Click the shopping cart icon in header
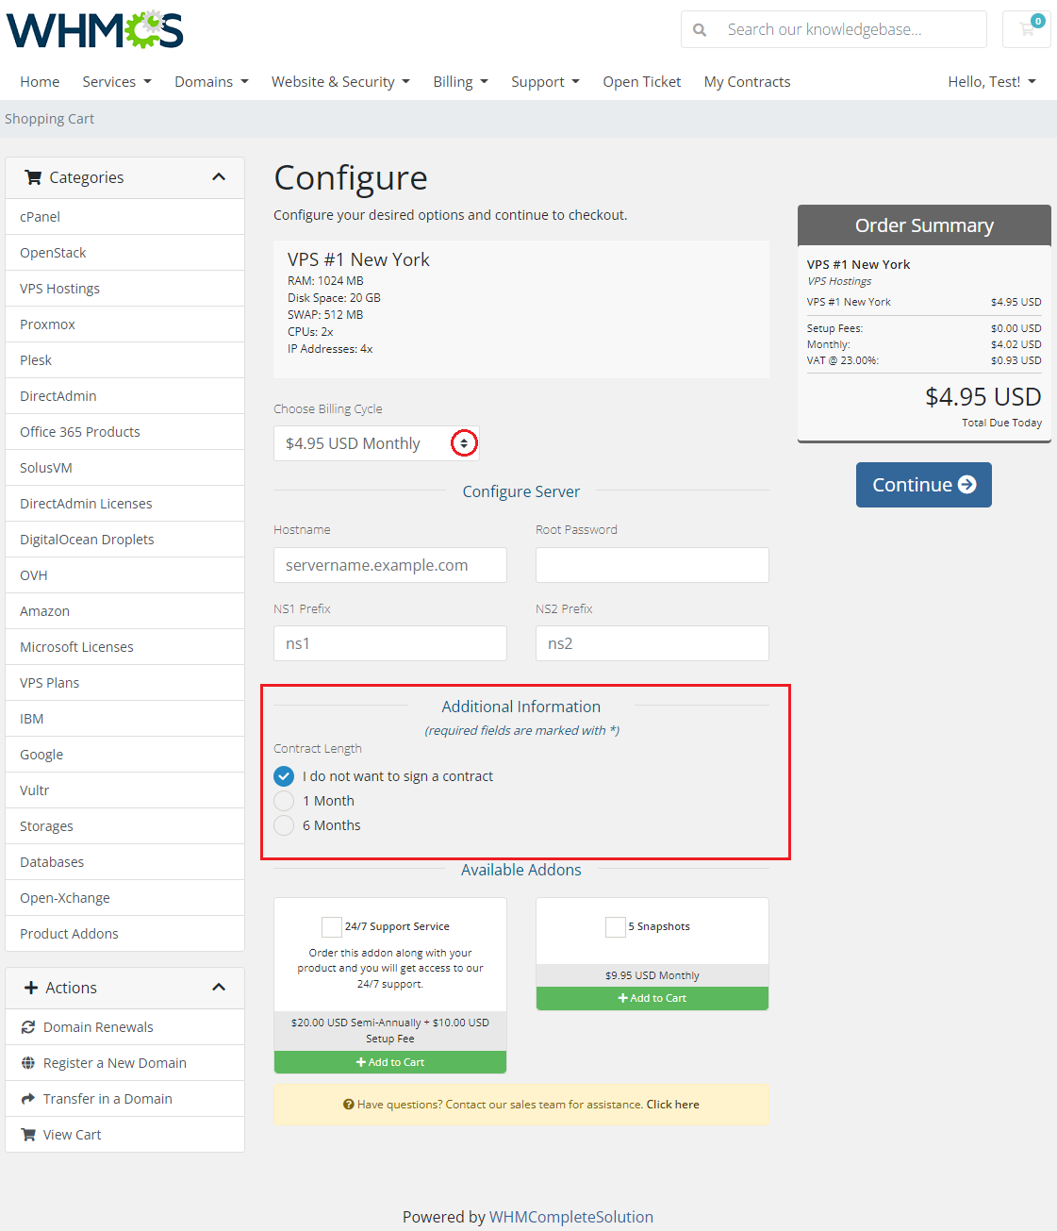1057x1231 pixels. (1026, 29)
